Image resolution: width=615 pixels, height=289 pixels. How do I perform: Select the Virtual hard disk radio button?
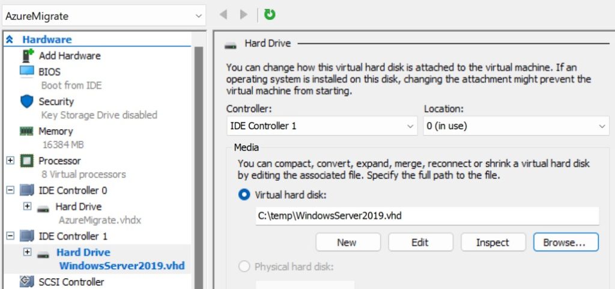pyautogui.click(x=244, y=195)
